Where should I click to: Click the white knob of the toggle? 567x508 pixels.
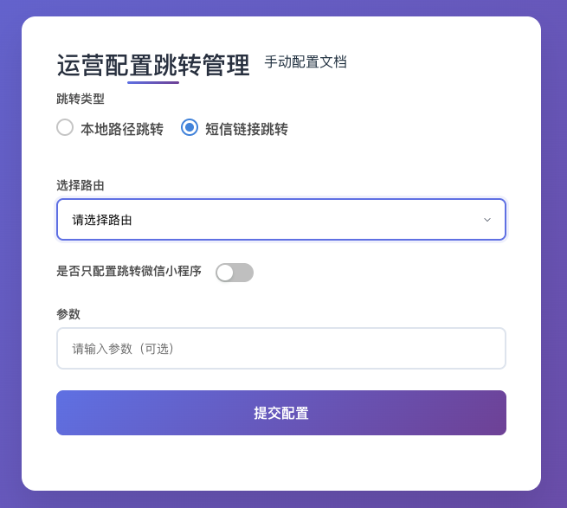pos(225,273)
